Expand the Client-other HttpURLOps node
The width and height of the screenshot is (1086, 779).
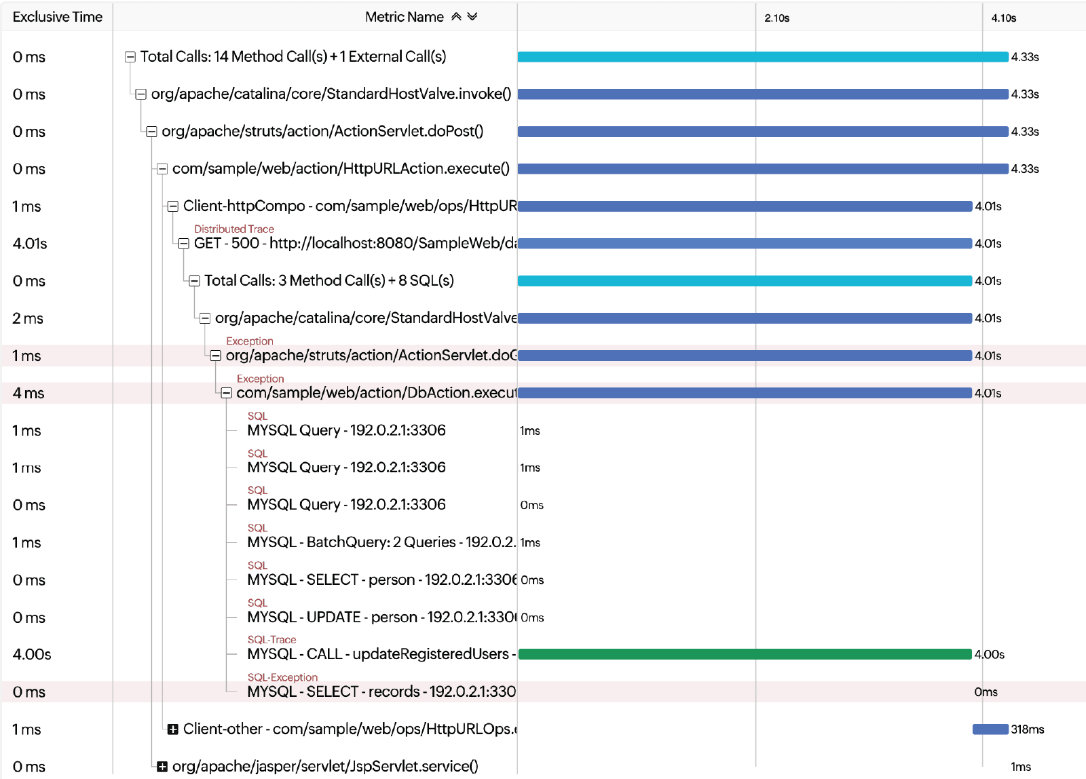click(173, 729)
